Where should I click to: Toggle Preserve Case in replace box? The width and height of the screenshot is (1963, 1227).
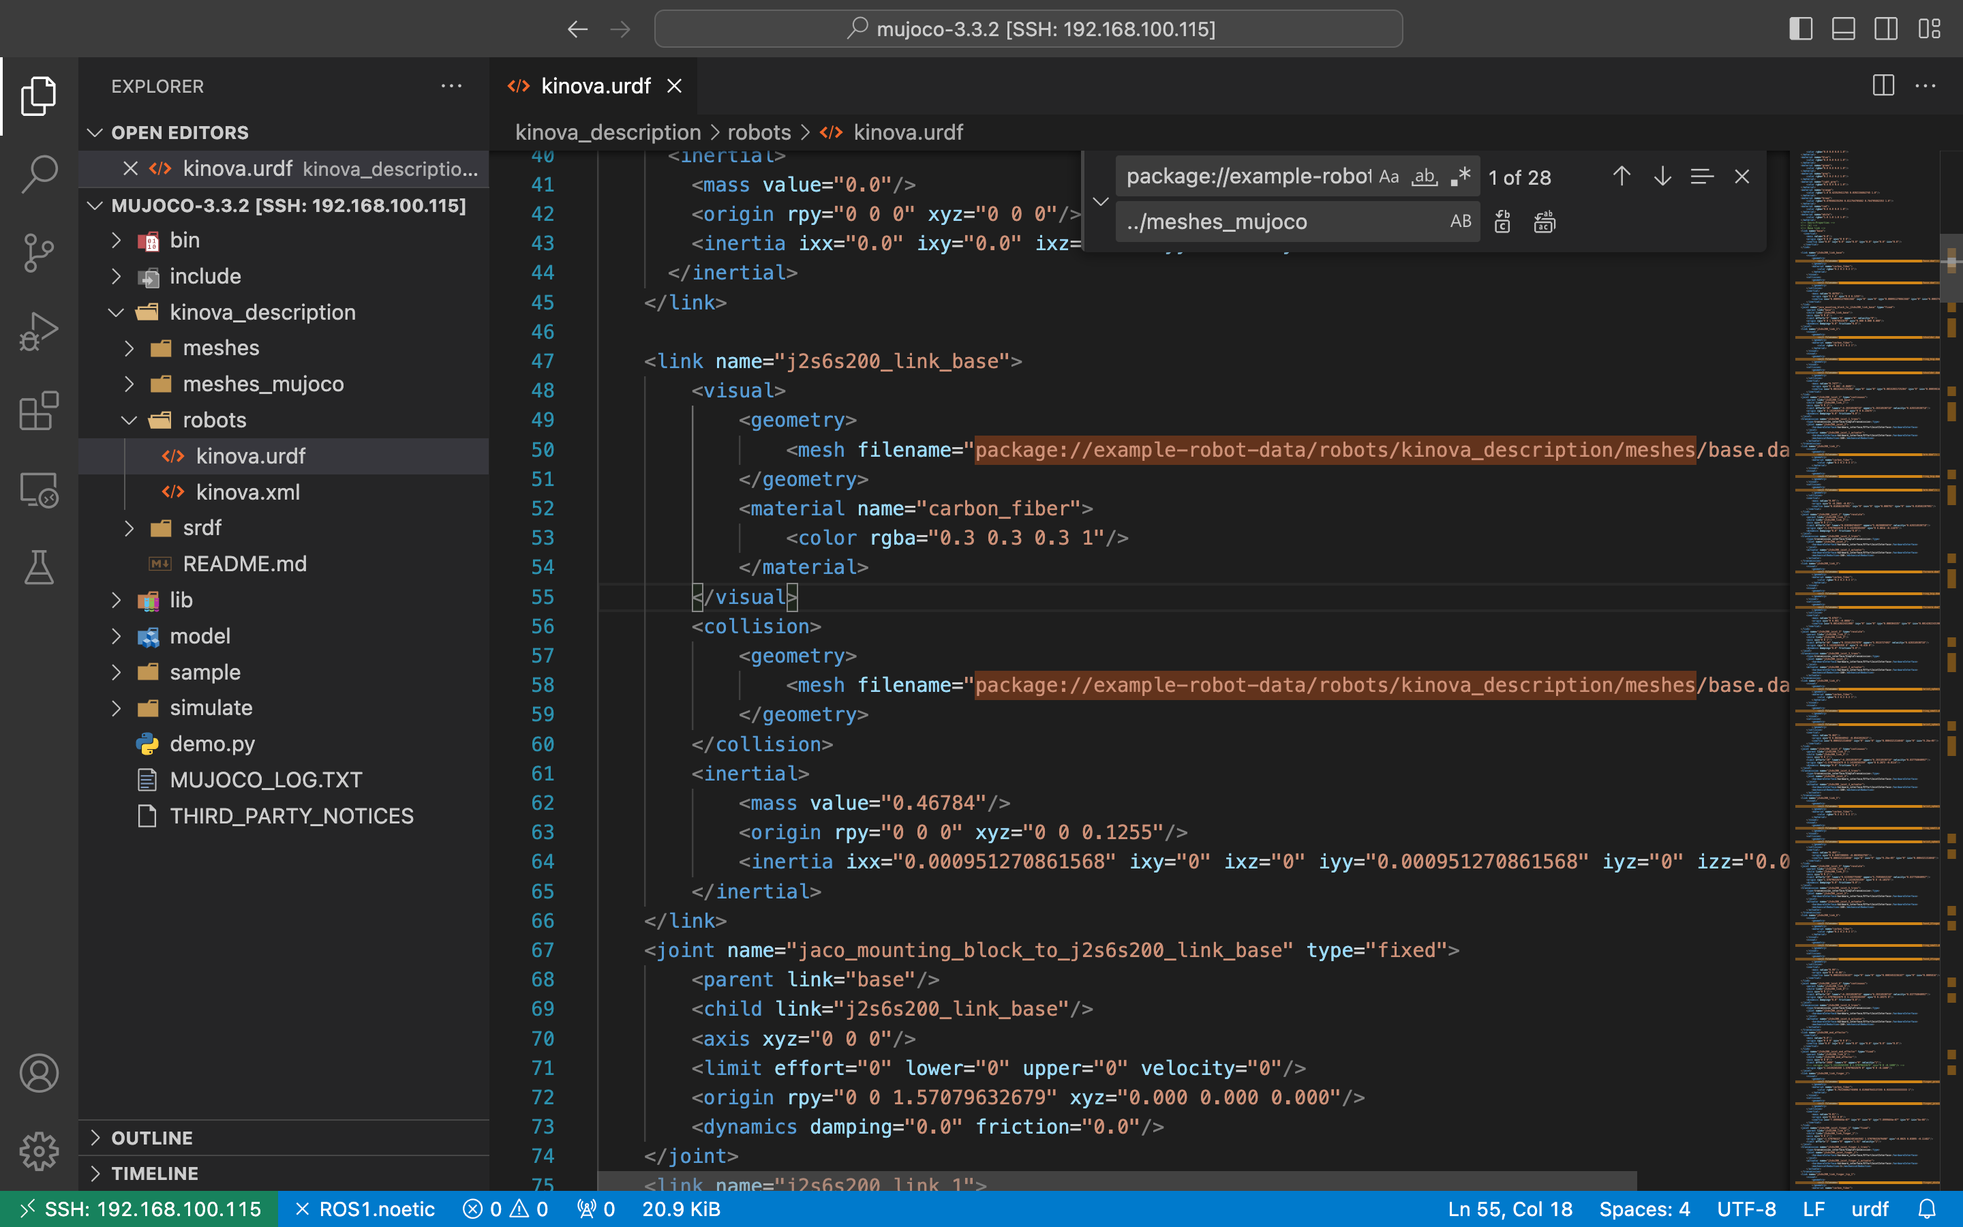click(x=1460, y=222)
